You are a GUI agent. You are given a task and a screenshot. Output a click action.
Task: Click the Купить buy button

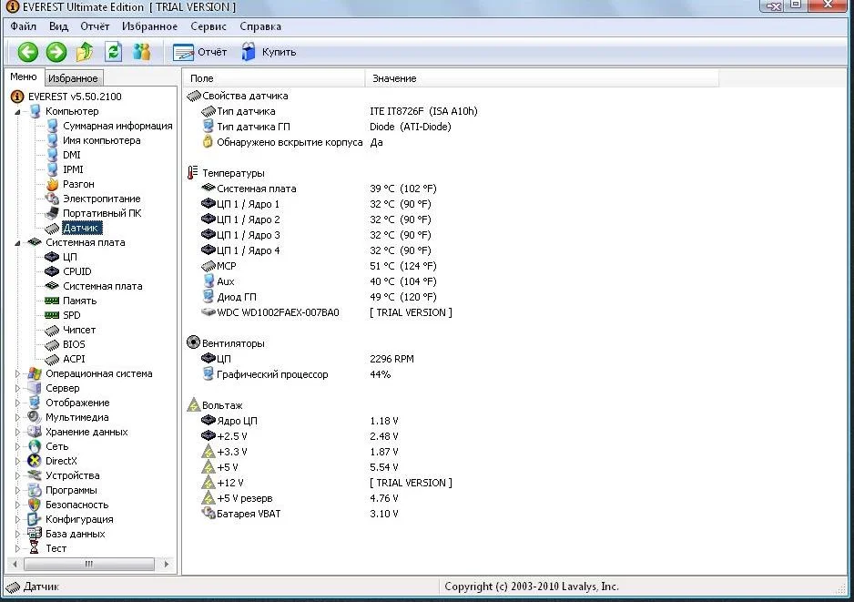coord(269,52)
